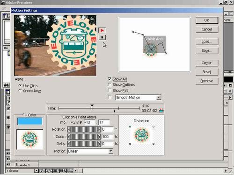Uncheck the Show All checkbox
This screenshot has width=234, height=175.
110,79
